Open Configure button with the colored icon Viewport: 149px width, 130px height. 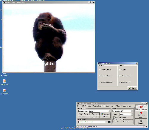105,114
